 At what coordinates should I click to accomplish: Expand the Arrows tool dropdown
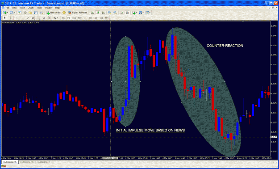[x=58, y=18]
